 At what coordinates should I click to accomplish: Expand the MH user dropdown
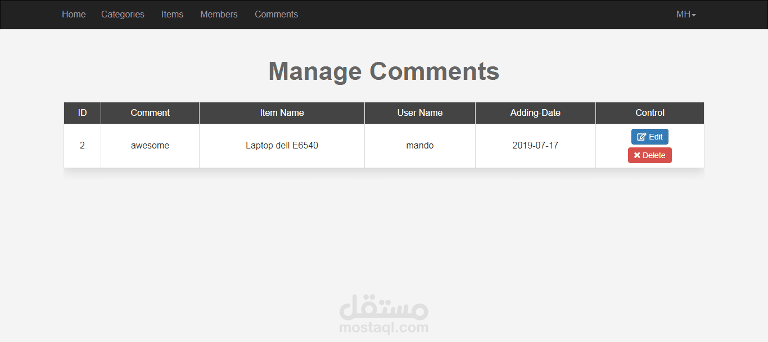click(x=686, y=15)
